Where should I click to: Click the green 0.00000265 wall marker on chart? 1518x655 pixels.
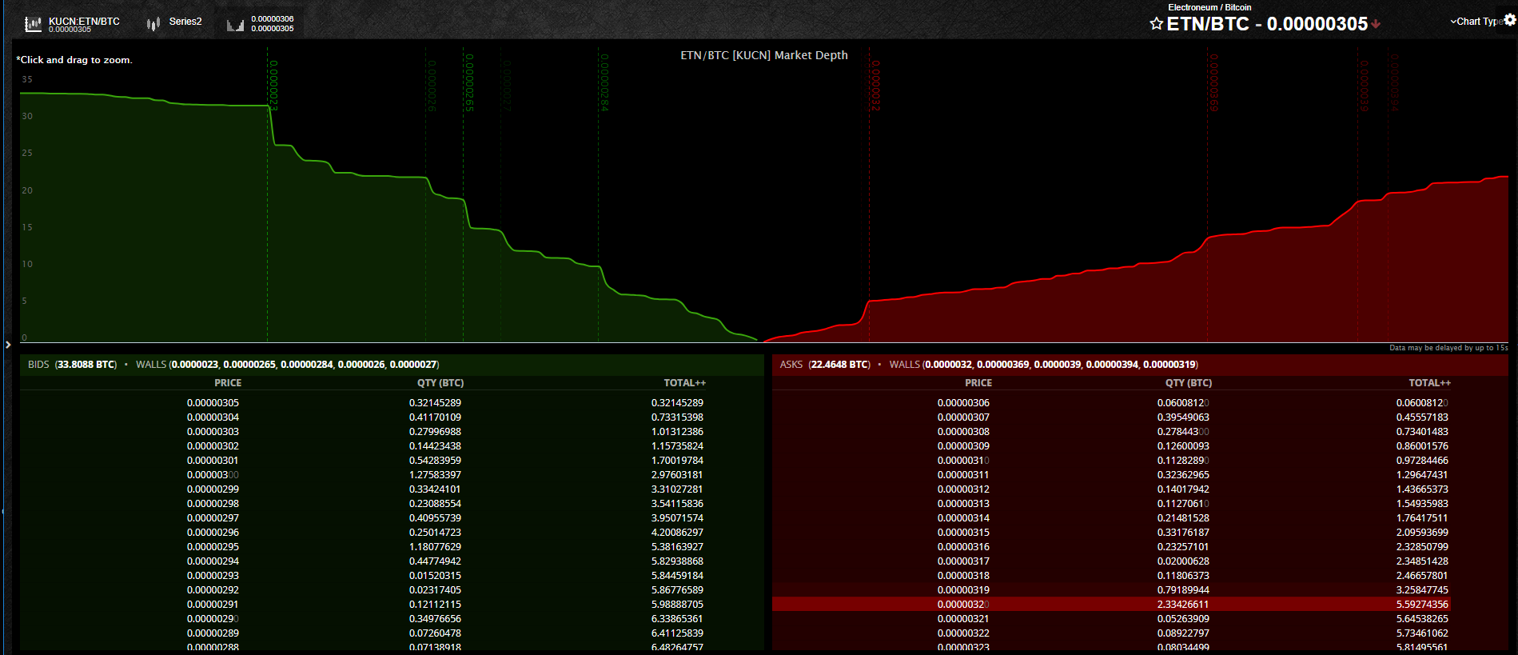pos(469,82)
